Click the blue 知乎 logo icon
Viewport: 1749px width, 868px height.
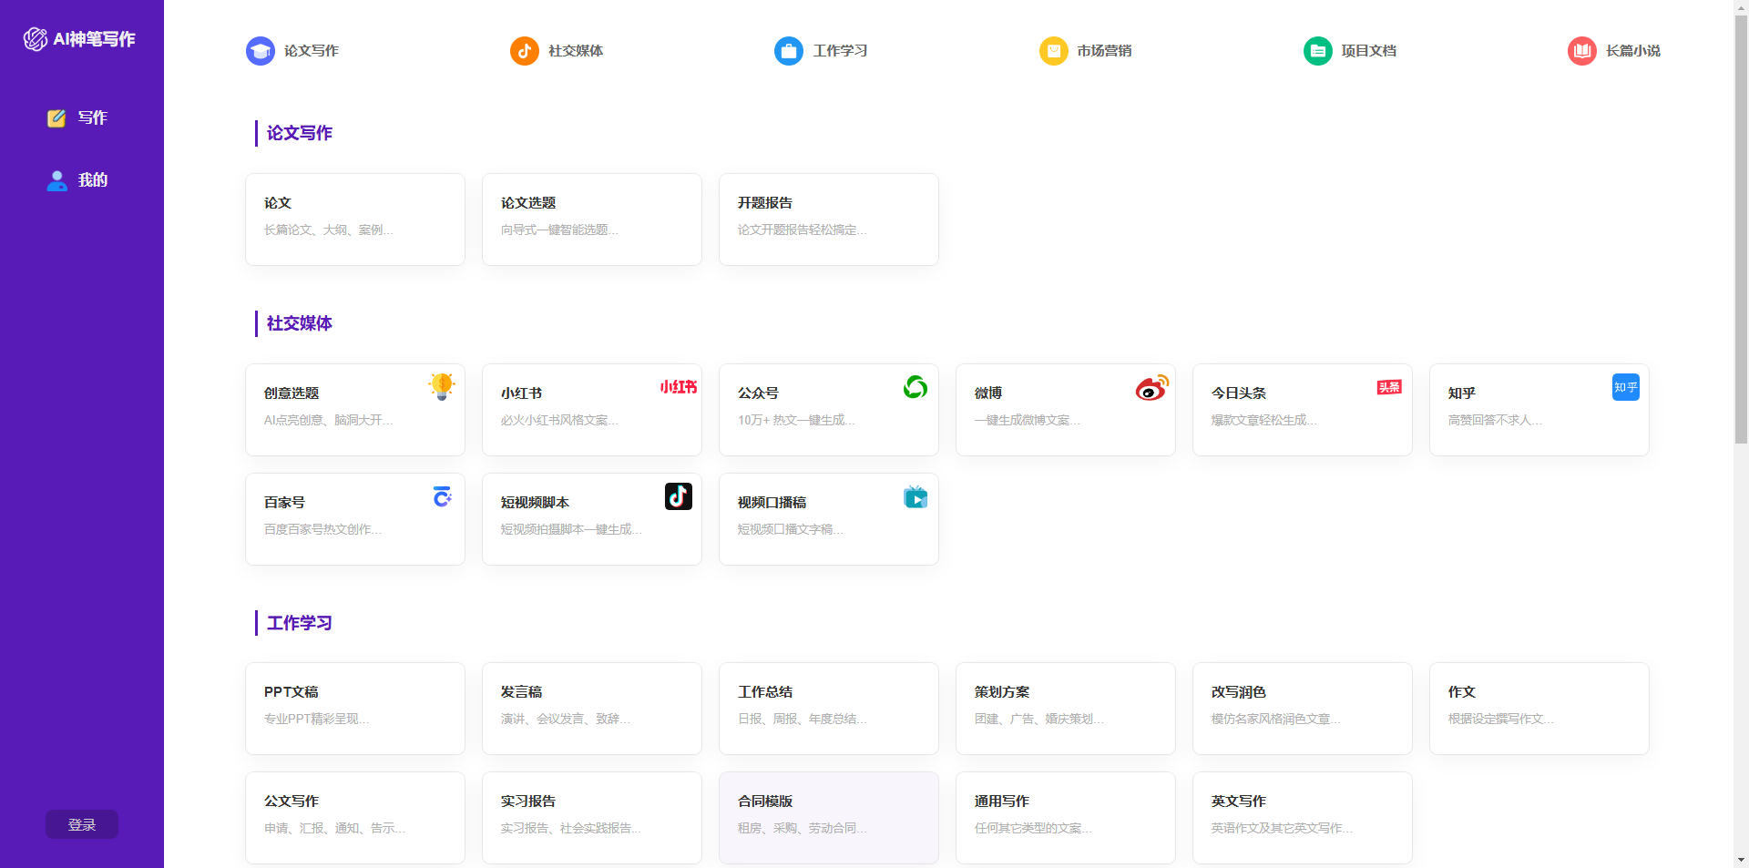coord(1626,387)
